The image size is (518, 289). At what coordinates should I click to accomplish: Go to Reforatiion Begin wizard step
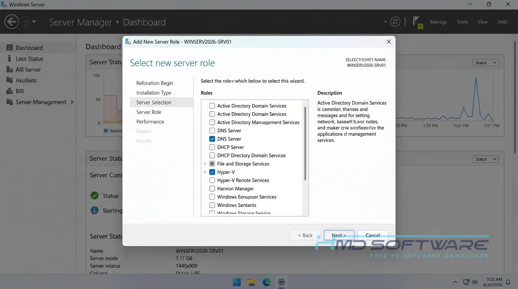[x=155, y=83]
